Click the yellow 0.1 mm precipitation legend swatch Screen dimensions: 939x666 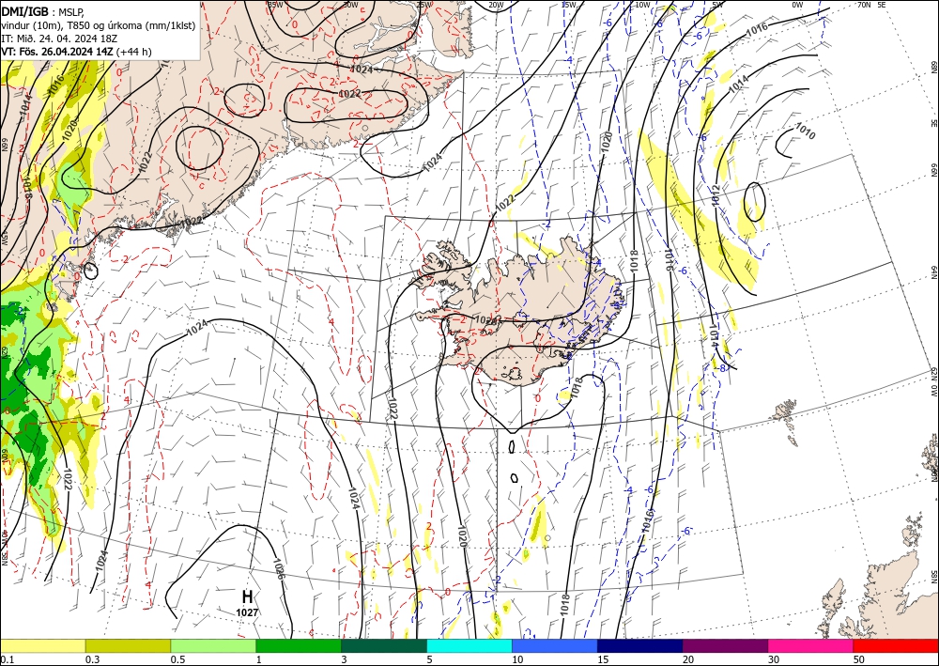(42, 645)
